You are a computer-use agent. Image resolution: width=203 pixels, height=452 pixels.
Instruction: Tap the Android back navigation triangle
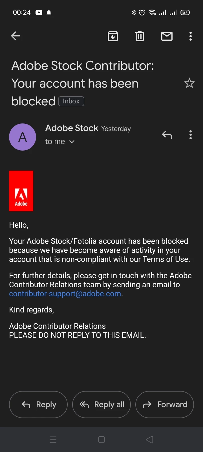150,440
